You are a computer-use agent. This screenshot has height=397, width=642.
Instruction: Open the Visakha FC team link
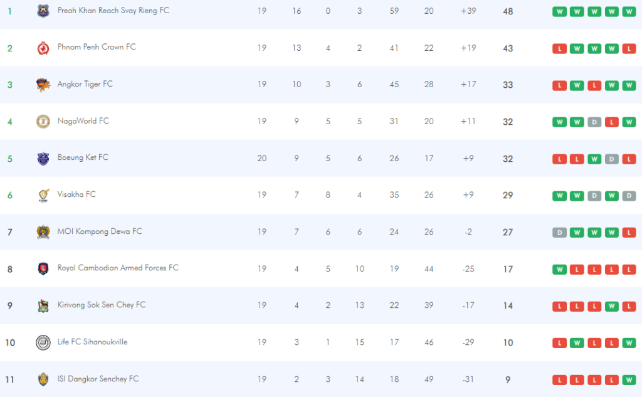(76, 194)
